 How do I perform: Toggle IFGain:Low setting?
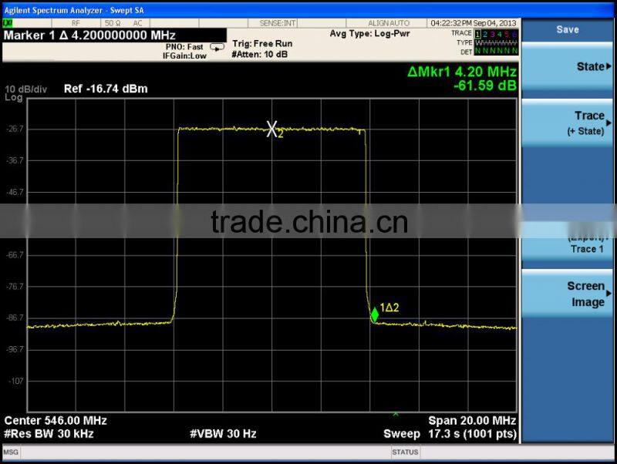tap(185, 54)
